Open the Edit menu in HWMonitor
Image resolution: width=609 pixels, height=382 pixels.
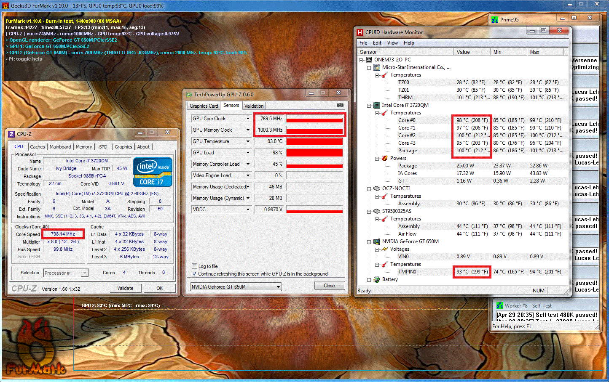coord(377,43)
